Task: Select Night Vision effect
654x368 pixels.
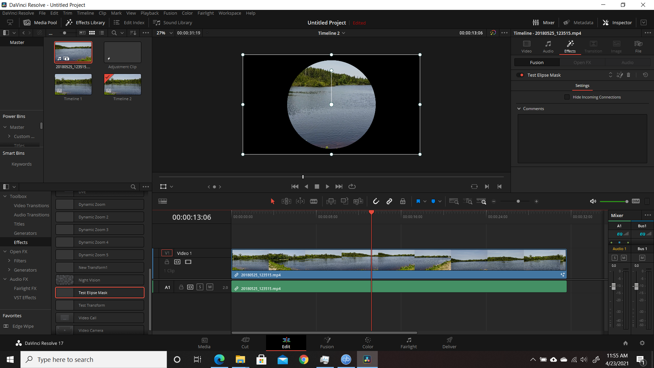Action: pyautogui.click(x=100, y=280)
